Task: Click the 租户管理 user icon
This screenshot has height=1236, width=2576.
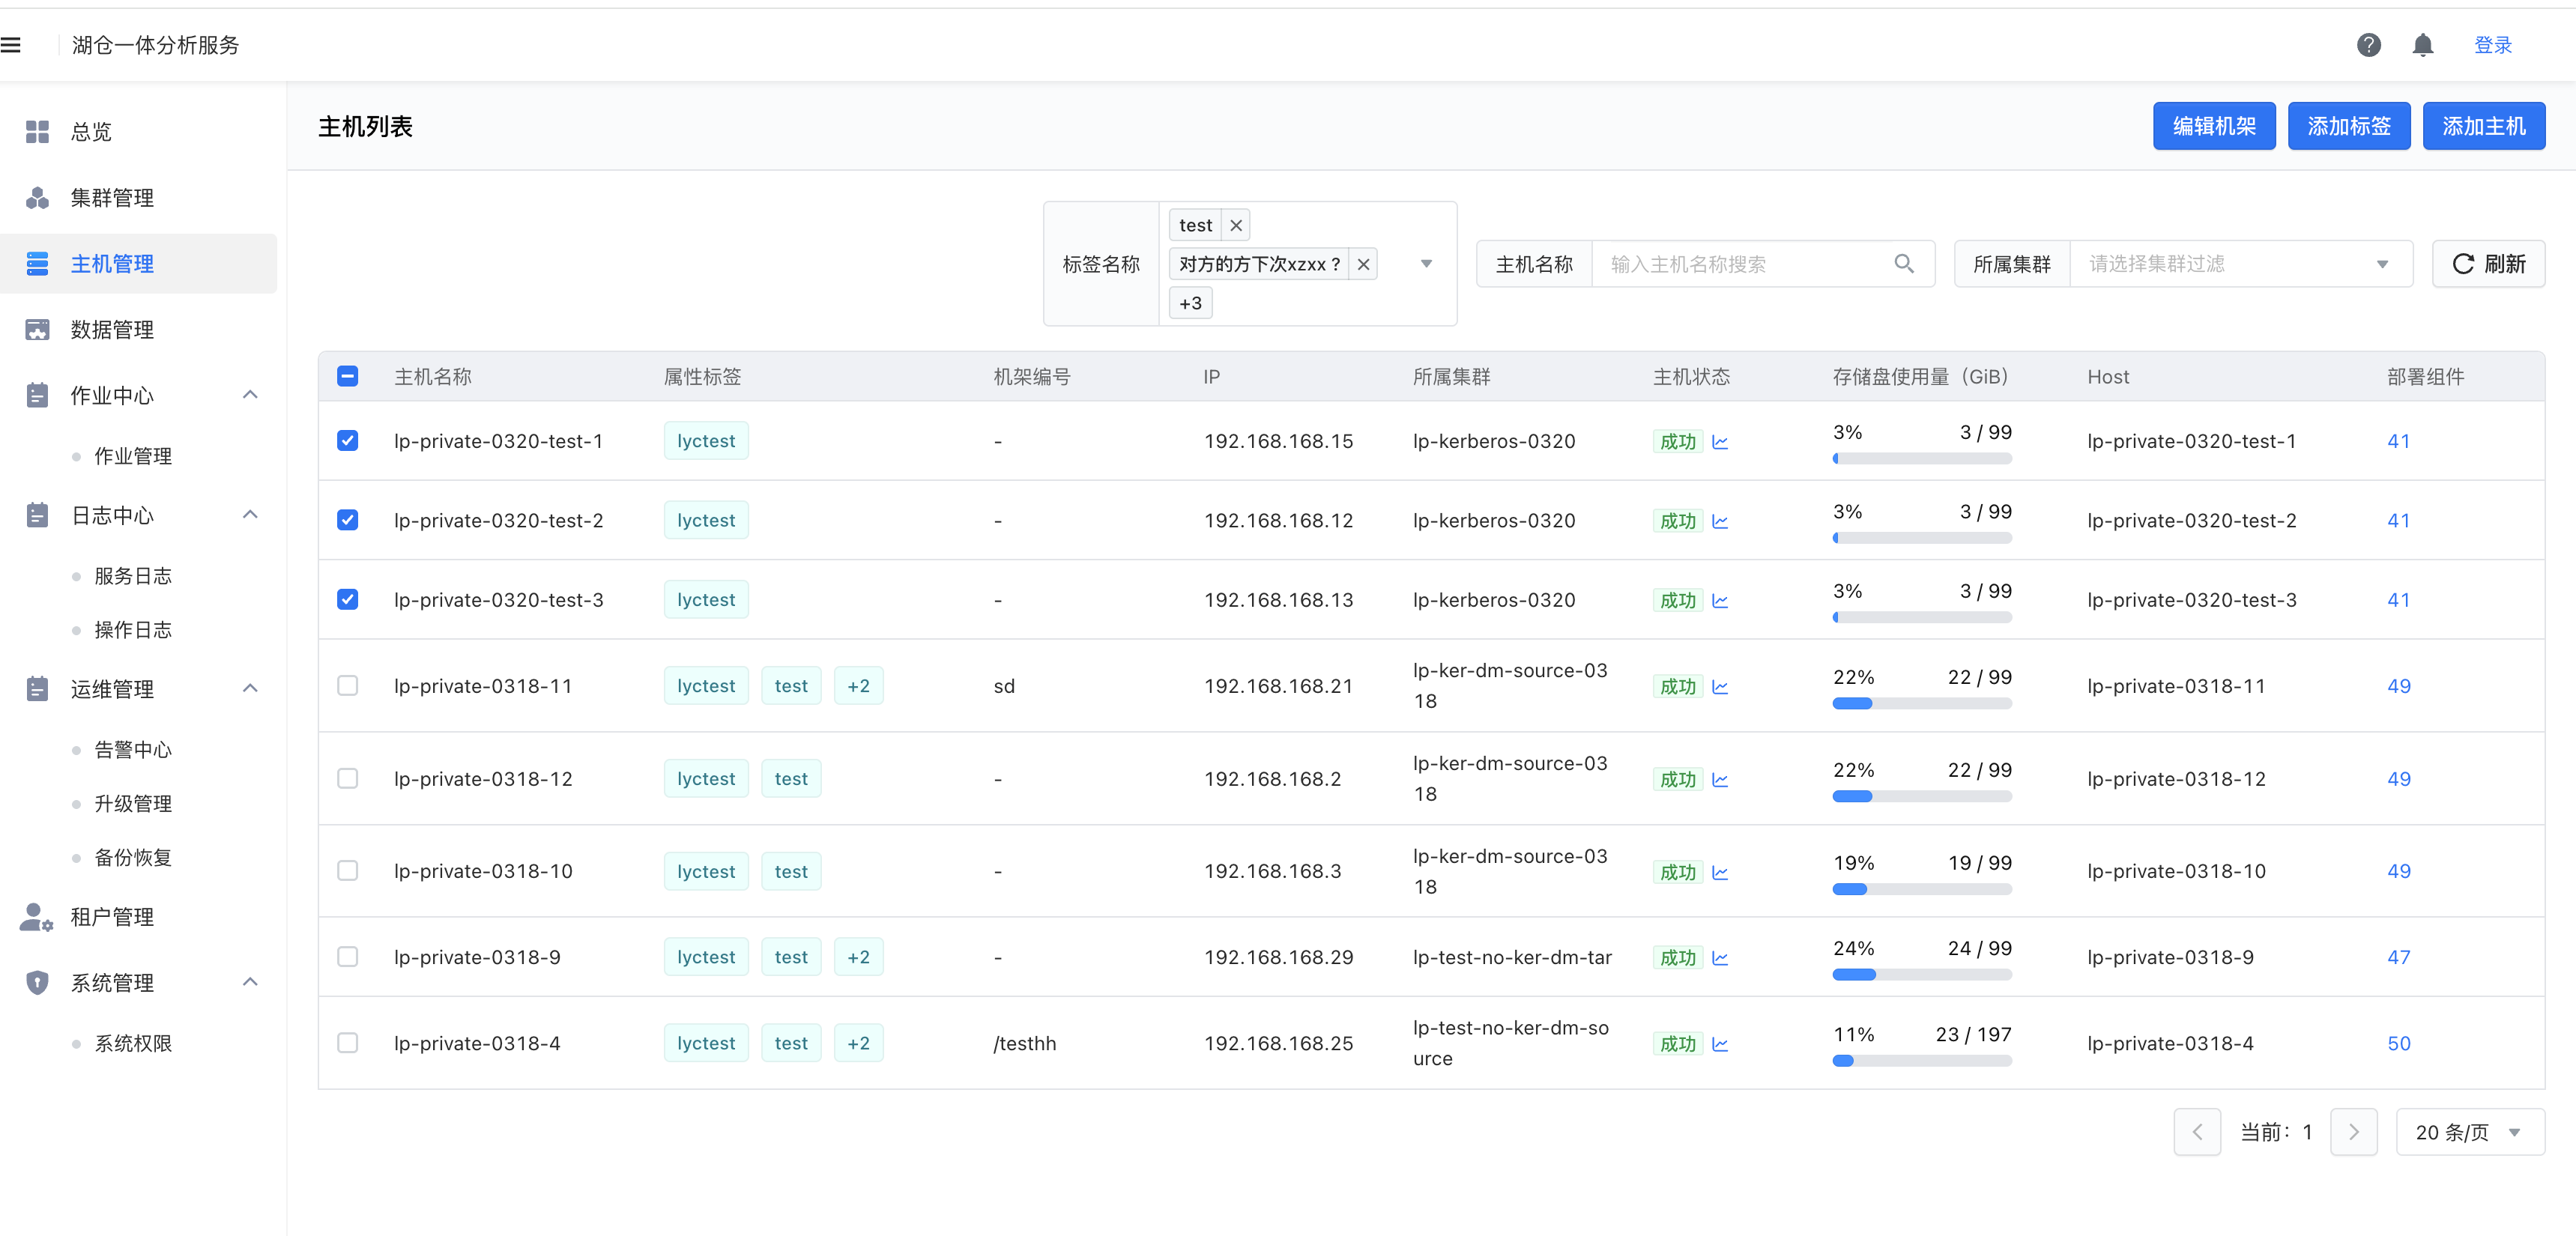Action: tap(37, 917)
